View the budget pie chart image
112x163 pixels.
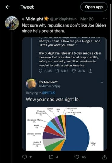[x=65, y=129]
